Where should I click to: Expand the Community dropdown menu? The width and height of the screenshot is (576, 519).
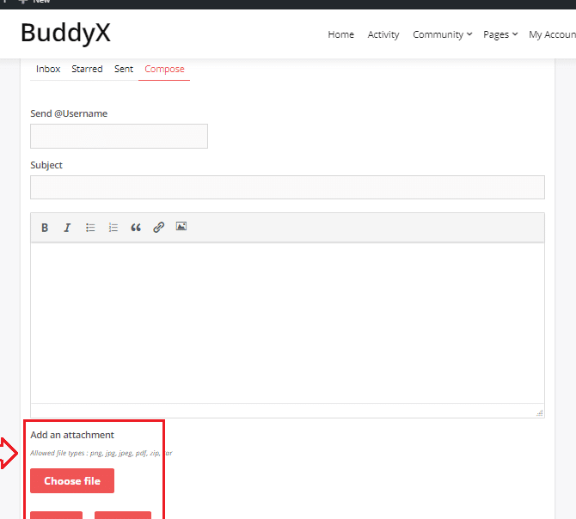click(442, 34)
